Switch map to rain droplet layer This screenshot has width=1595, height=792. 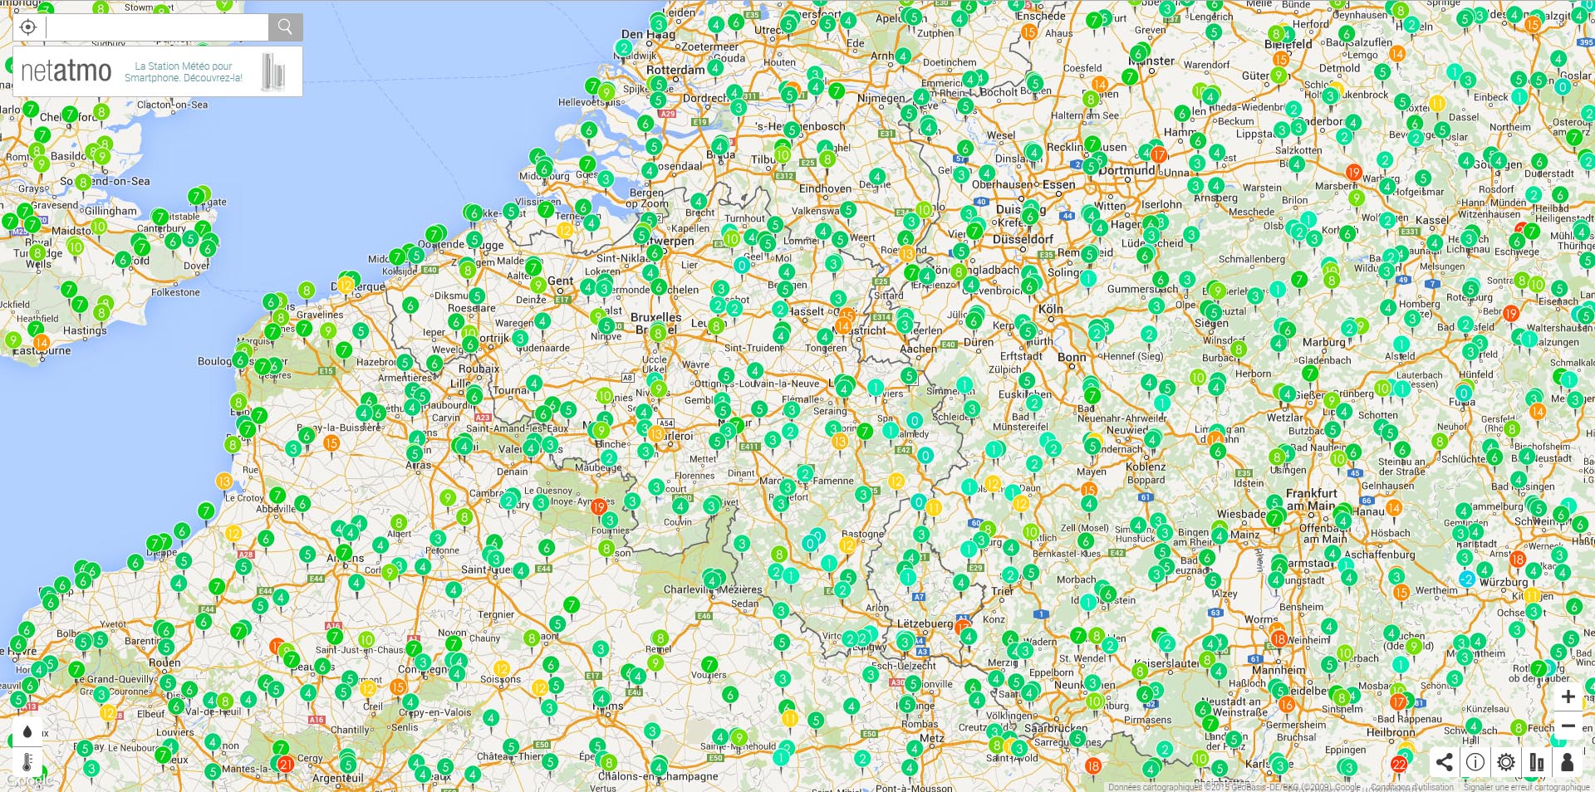pyautogui.click(x=27, y=731)
